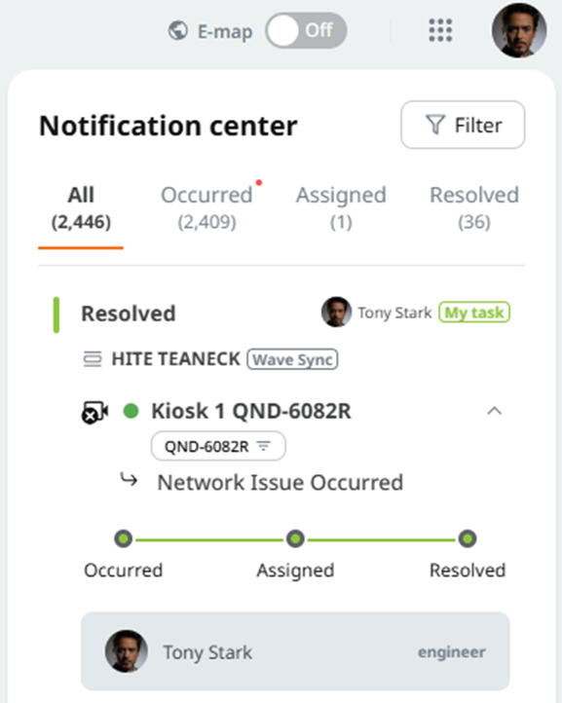The height and width of the screenshot is (703, 562).
Task: Click the Filter button
Action: 463,125
